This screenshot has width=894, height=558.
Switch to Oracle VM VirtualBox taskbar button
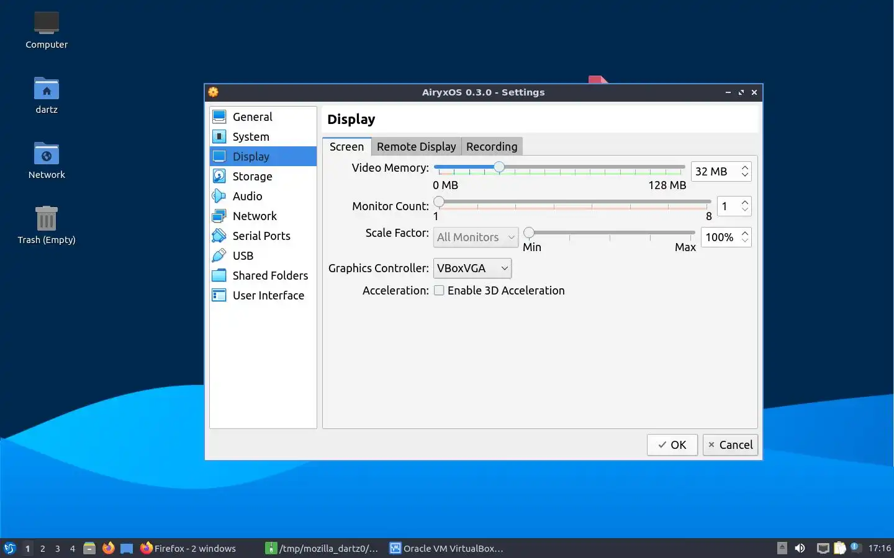[x=447, y=548]
